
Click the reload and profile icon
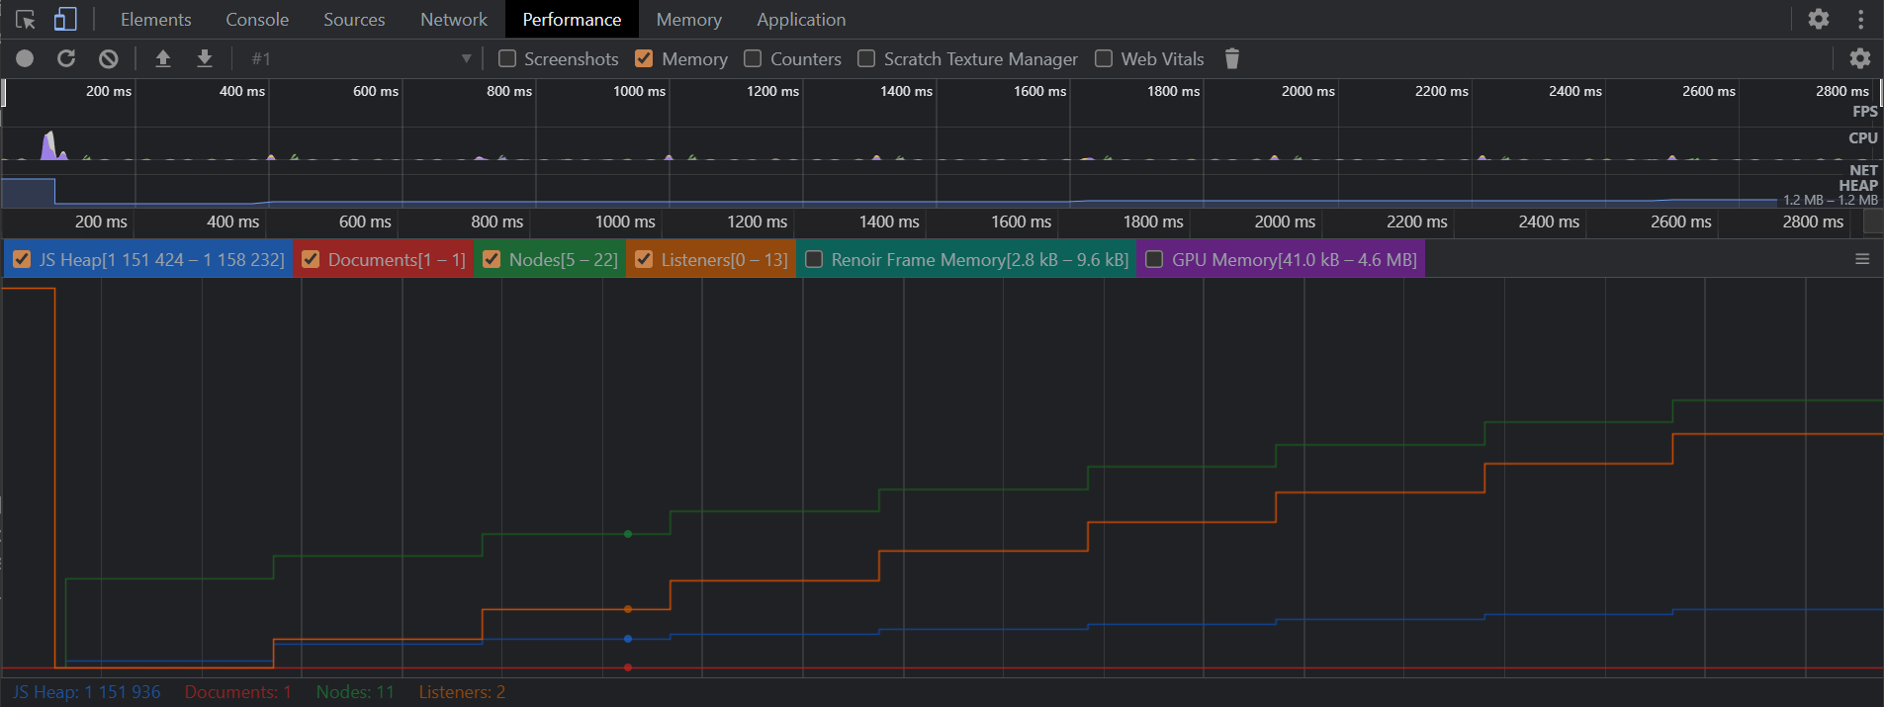tap(66, 59)
